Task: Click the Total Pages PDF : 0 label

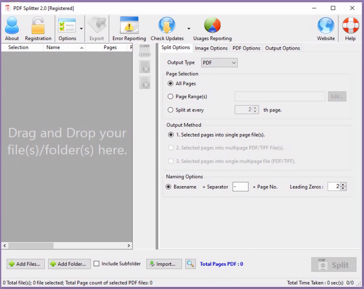Action: pos(221,264)
